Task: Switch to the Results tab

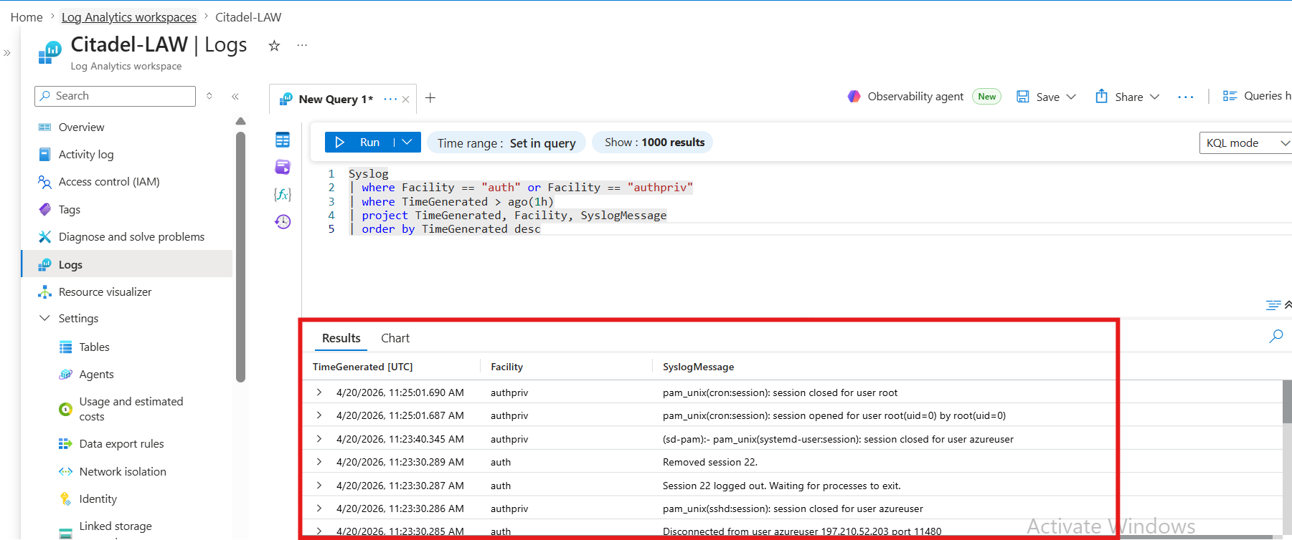Action: [x=341, y=338]
